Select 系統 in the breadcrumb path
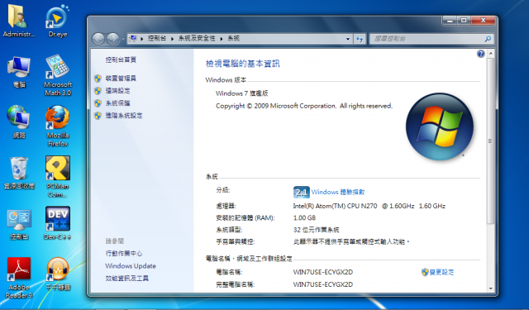Screen dimensions: 529x310 tap(233, 39)
